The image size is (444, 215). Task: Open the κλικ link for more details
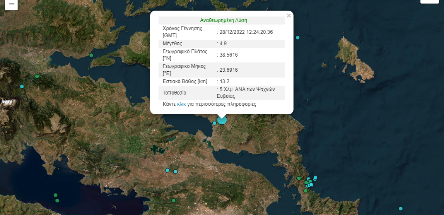pyautogui.click(x=182, y=104)
